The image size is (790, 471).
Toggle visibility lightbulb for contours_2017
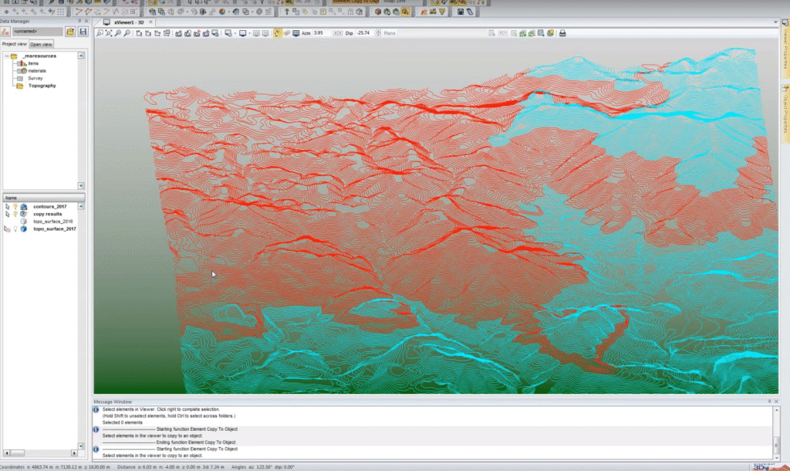(15, 207)
